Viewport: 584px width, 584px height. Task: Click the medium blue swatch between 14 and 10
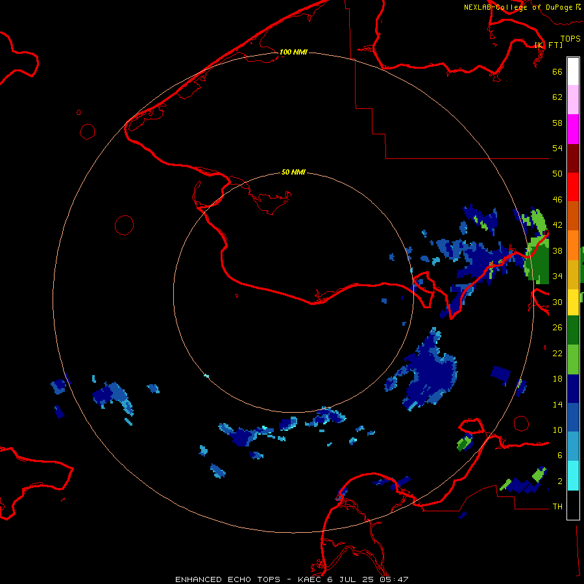(573, 417)
